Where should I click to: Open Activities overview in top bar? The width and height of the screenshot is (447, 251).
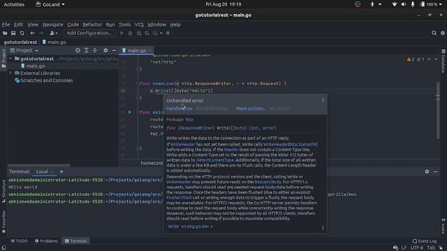click(14, 4)
